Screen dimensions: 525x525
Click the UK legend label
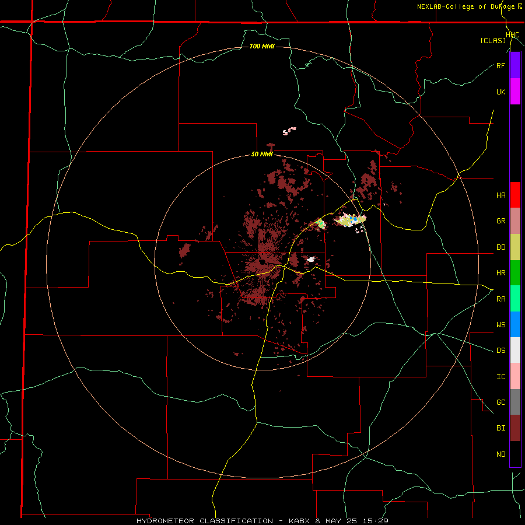[501, 92]
